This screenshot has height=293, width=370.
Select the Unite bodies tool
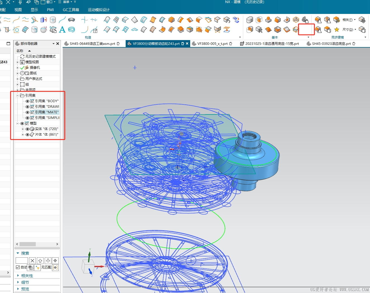click(250, 20)
